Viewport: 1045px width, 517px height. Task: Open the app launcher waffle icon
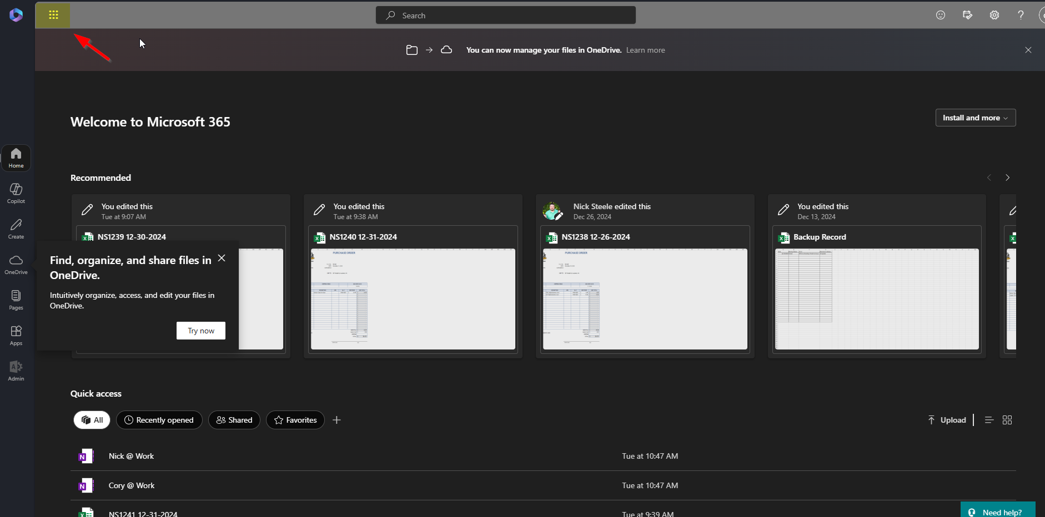pos(53,15)
